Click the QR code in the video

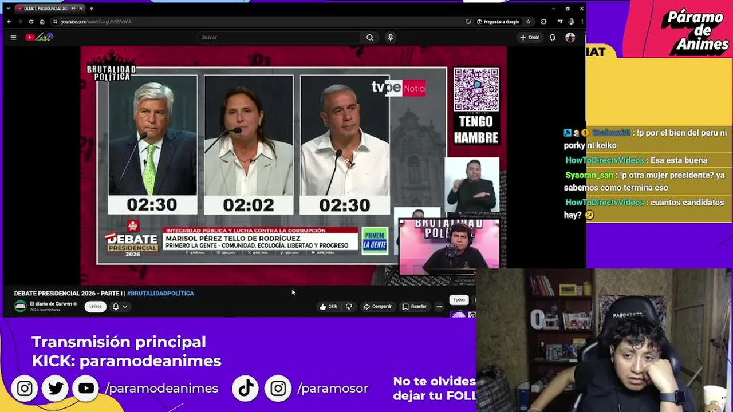(x=476, y=89)
